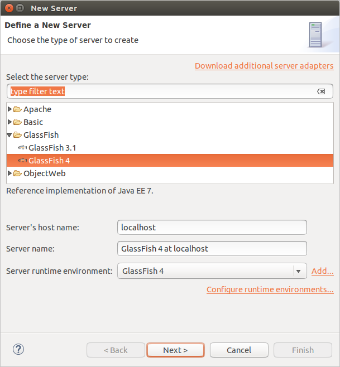The height and width of the screenshot is (367, 340).
Task: Click the Server's host name field
Action: 212,227
